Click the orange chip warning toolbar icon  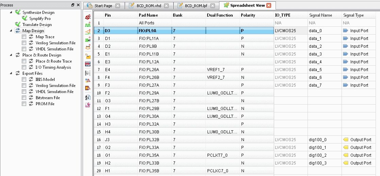(x=88, y=88)
